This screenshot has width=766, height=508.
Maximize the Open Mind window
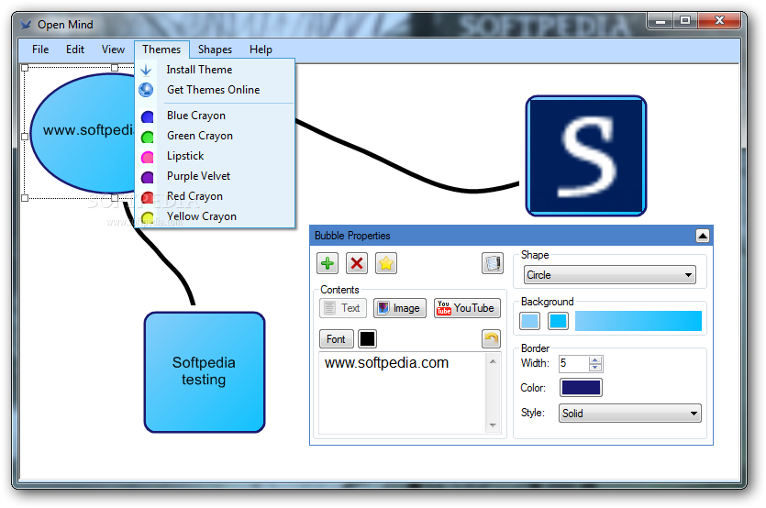coord(685,20)
